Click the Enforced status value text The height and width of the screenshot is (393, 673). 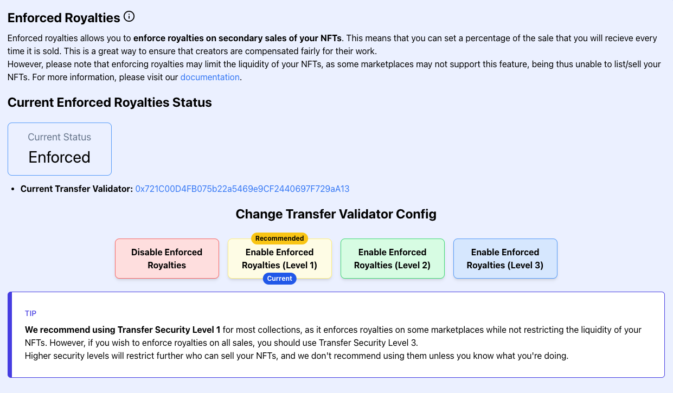point(60,157)
